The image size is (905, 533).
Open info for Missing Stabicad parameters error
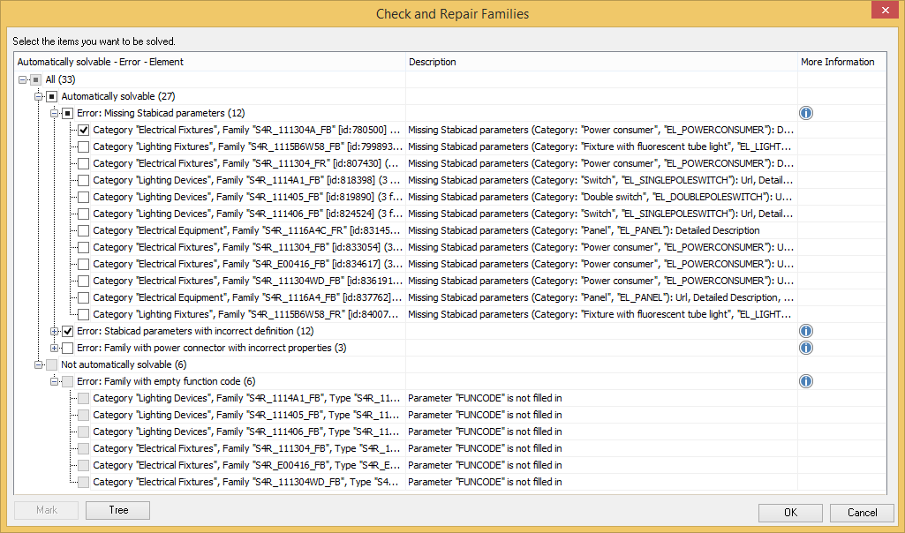coord(806,113)
